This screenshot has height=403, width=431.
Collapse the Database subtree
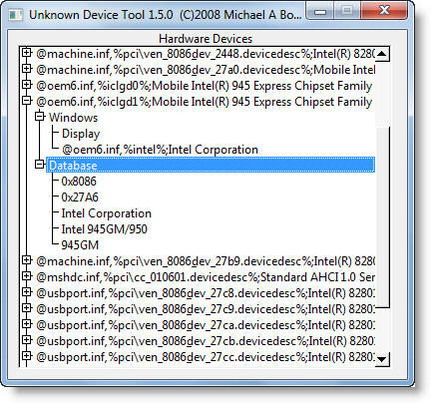[x=40, y=165]
